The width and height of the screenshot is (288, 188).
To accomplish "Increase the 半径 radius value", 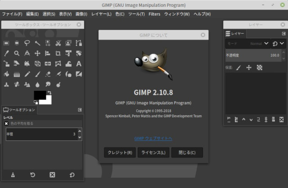I will click(x=80, y=131).
